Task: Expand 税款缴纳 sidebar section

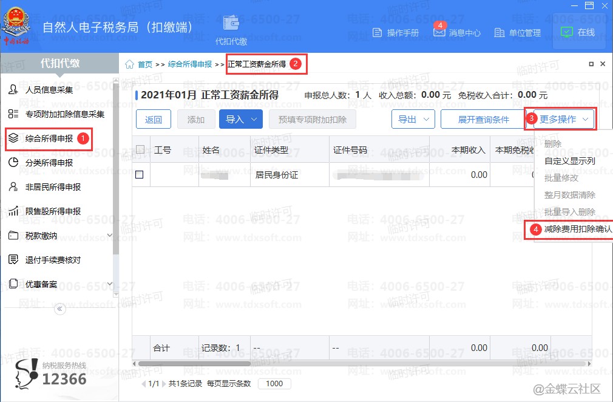Action: [109, 236]
